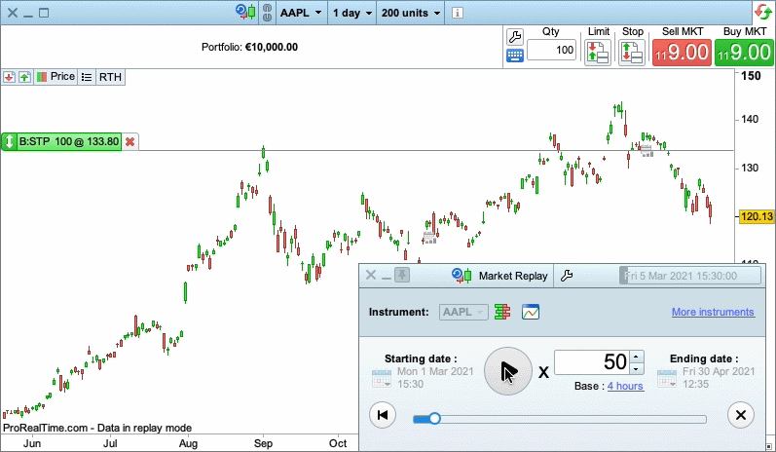
Task: Open the Price settings button
Action: click(x=55, y=77)
